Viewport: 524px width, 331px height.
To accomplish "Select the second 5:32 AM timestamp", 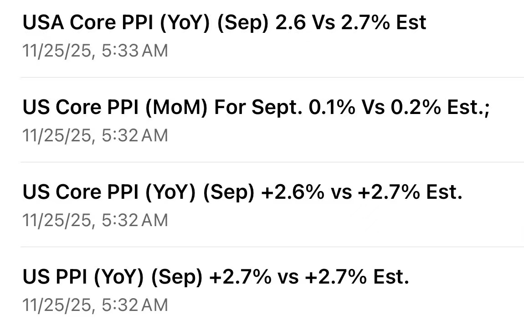I will tap(95, 220).
